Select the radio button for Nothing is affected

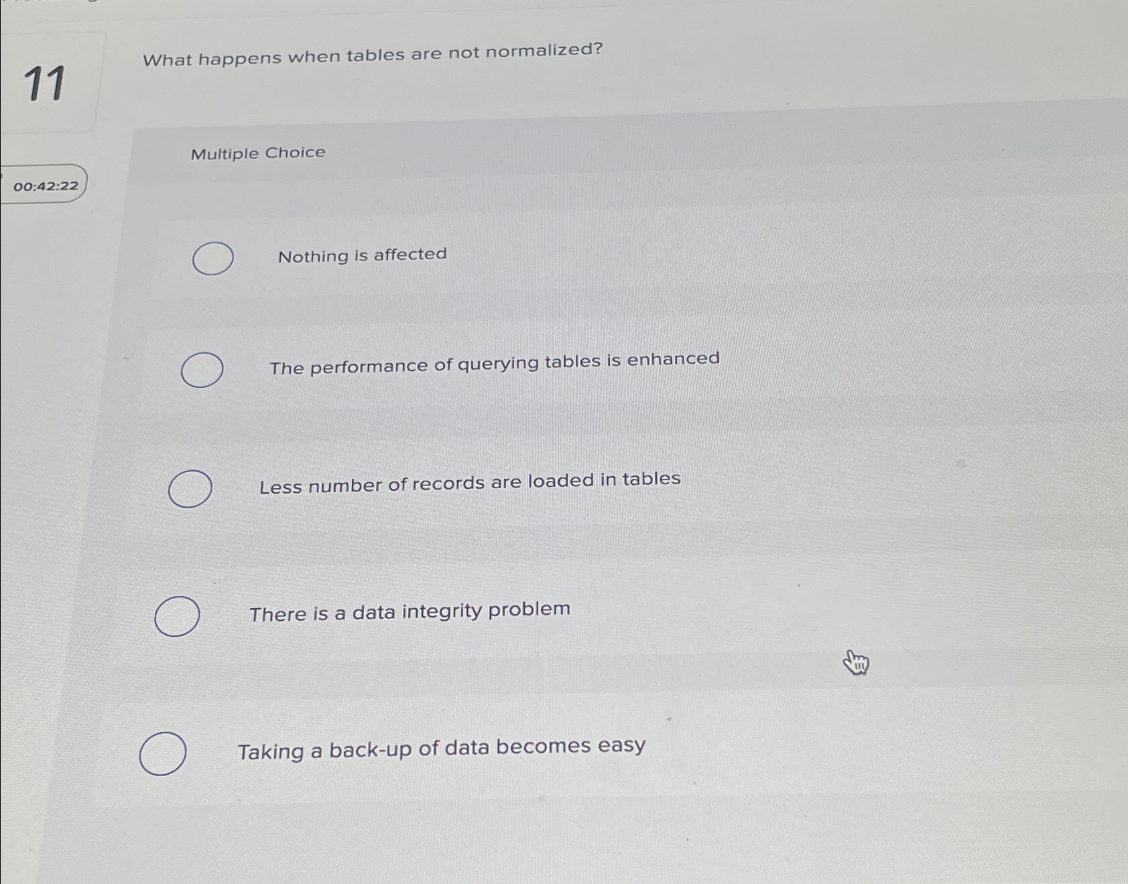212,257
